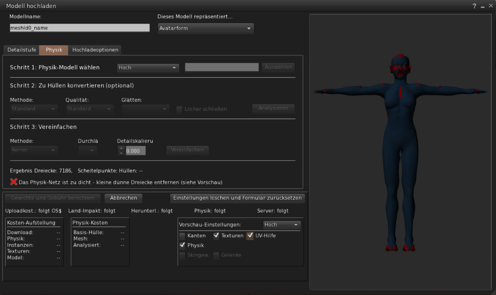Close the Modell hochladen dialog
The height and width of the screenshot is (295, 496).
click(x=491, y=6)
